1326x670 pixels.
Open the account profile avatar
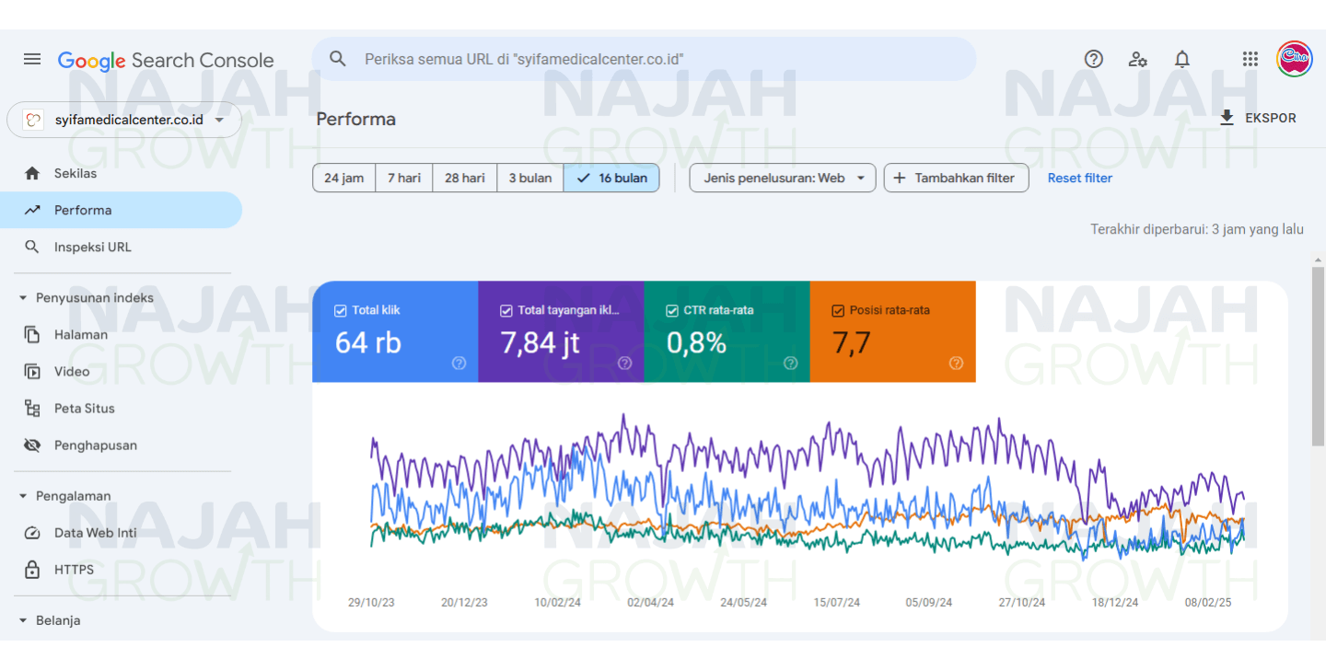[x=1294, y=59]
